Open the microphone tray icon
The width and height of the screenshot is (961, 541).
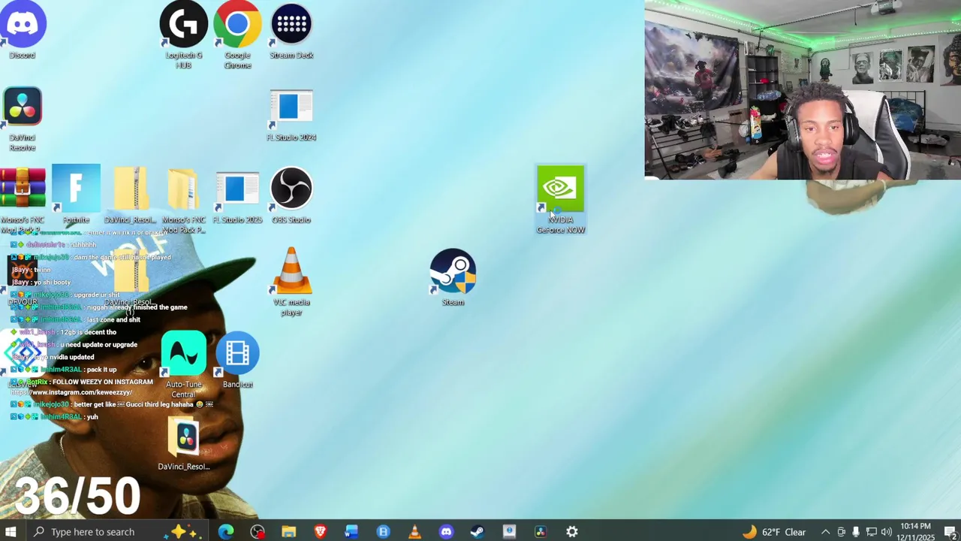pos(856,532)
